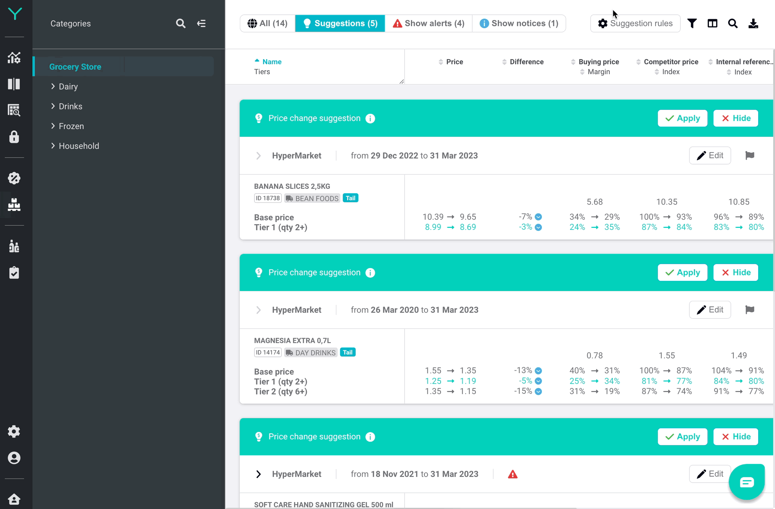Sort by the Difference column
The image size is (775, 509).
[x=523, y=62]
